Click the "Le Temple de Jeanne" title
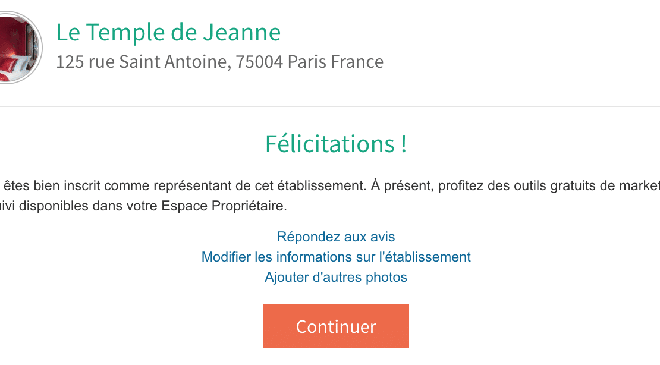Image resolution: width=660 pixels, height=365 pixels. [168, 33]
